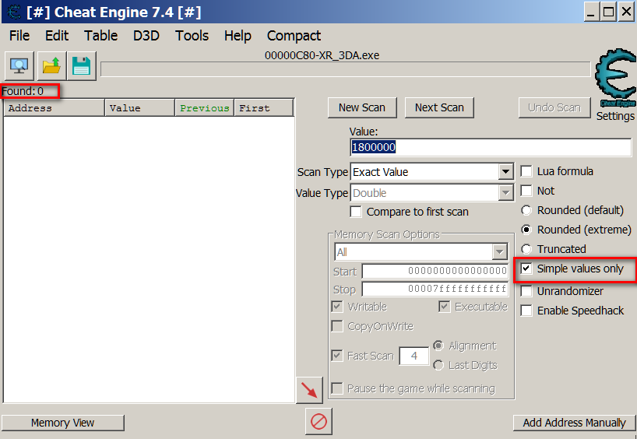
Task: Click the floppy disk save icon
Action: (81, 66)
